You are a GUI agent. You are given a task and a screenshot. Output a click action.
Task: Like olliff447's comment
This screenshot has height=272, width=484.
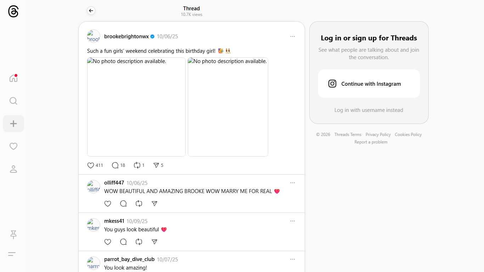tap(108, 204)
